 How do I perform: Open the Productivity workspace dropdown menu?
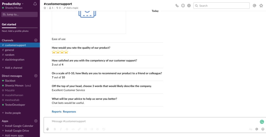[13, 4]
